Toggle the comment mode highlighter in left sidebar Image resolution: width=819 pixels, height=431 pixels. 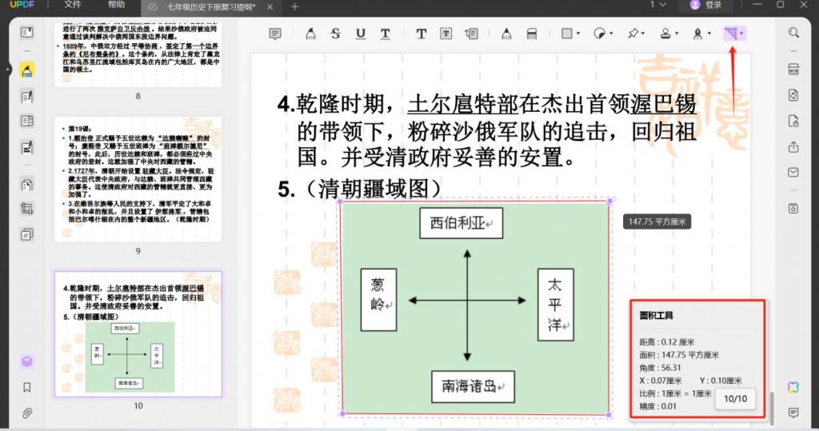(x=27, y=70)
